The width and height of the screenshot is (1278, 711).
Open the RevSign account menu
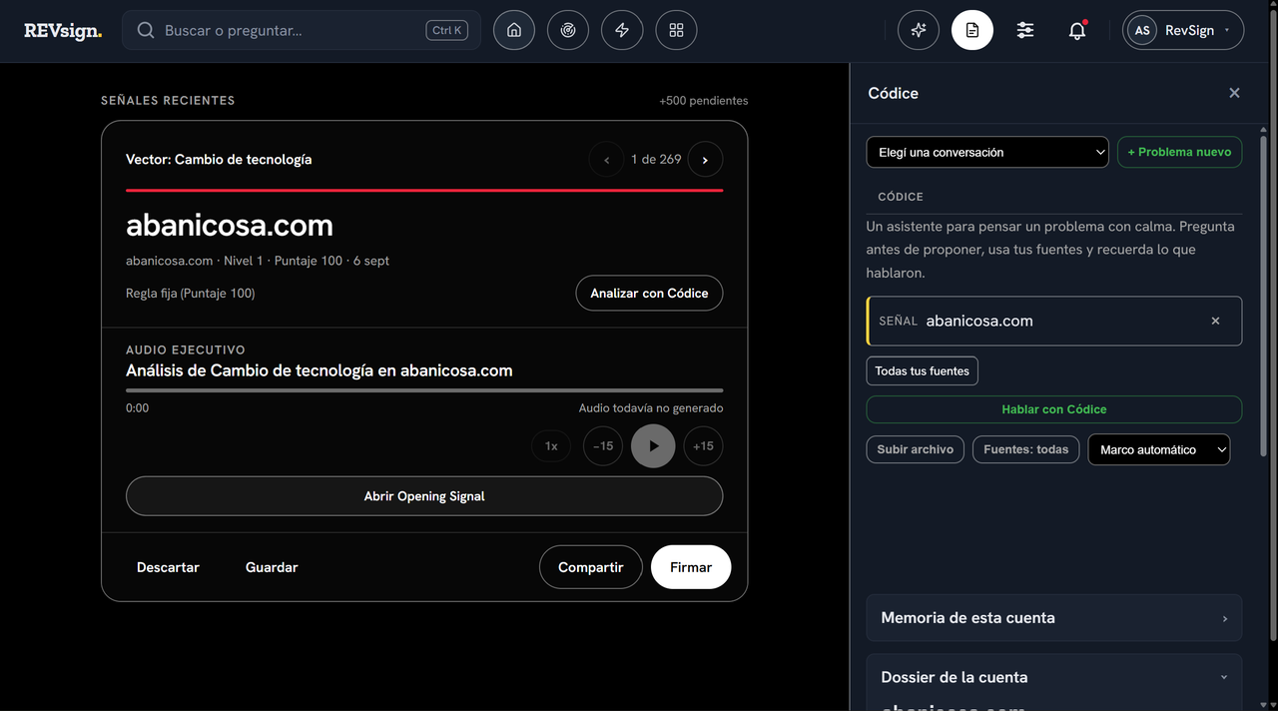click(x=1183, y=30)
